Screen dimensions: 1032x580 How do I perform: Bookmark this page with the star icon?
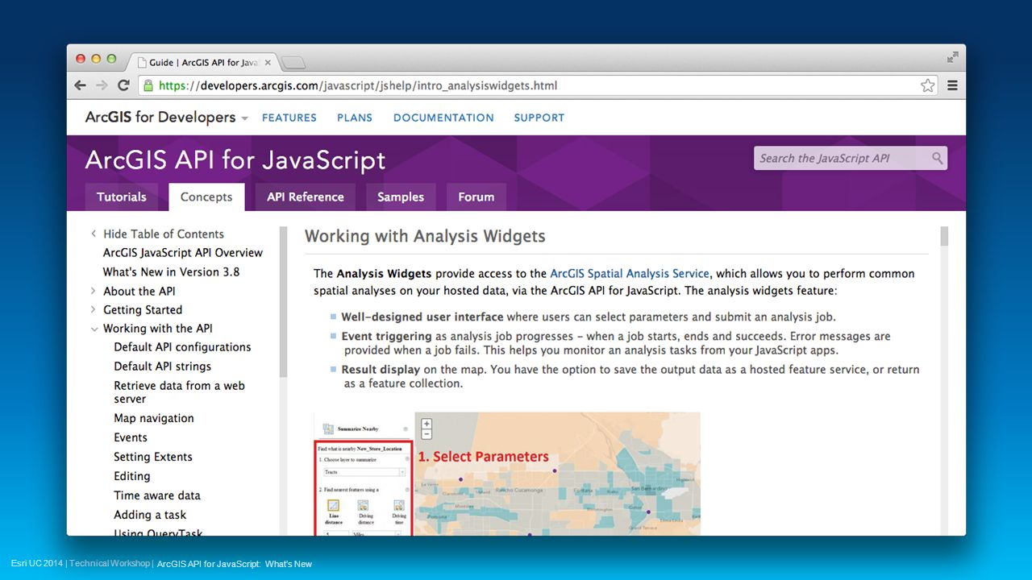tap(928, 85)
